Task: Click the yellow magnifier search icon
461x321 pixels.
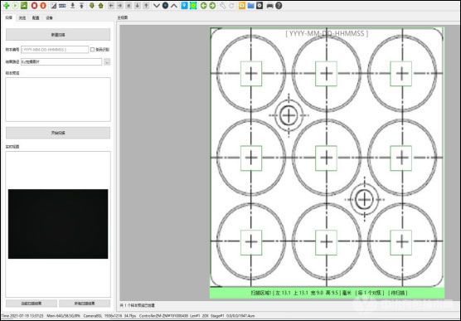Action: [241, 5]
